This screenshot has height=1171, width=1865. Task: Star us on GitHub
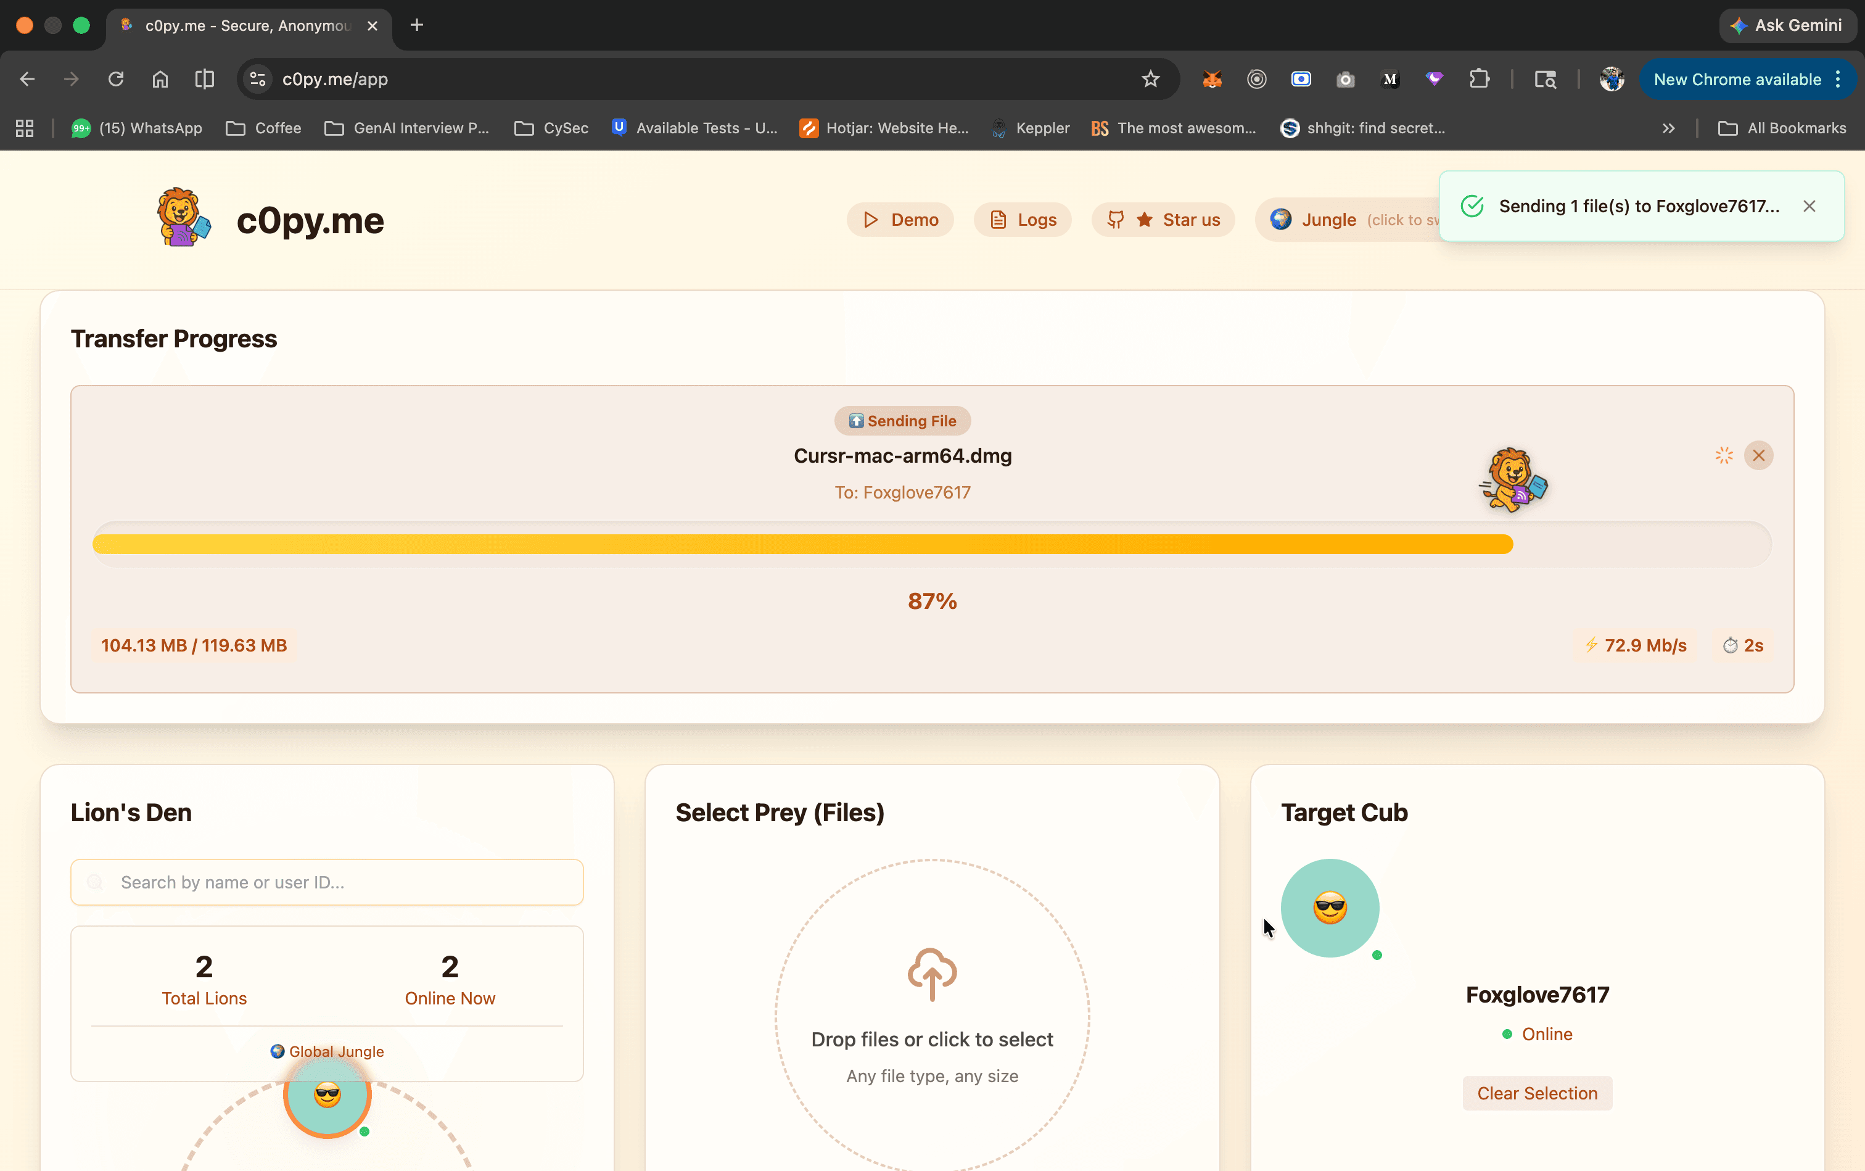coord(1163,220)
